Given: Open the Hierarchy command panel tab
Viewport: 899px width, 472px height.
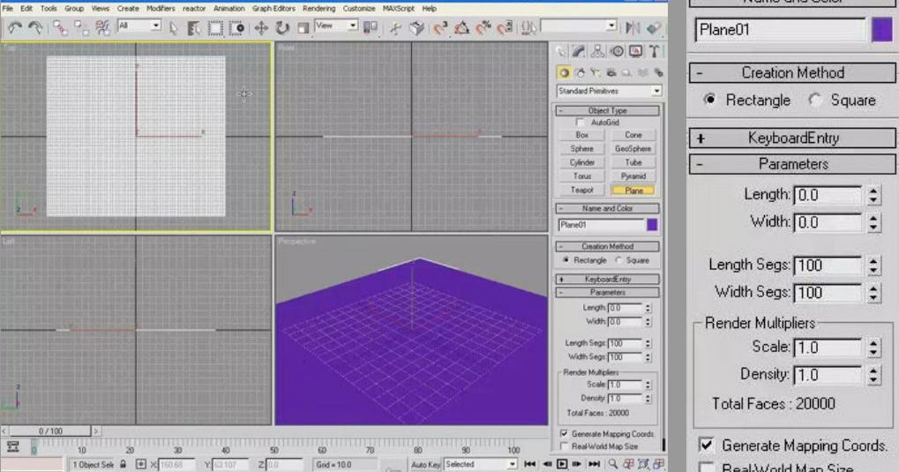Looking at the screenshot, I should [x=597, y=52].
